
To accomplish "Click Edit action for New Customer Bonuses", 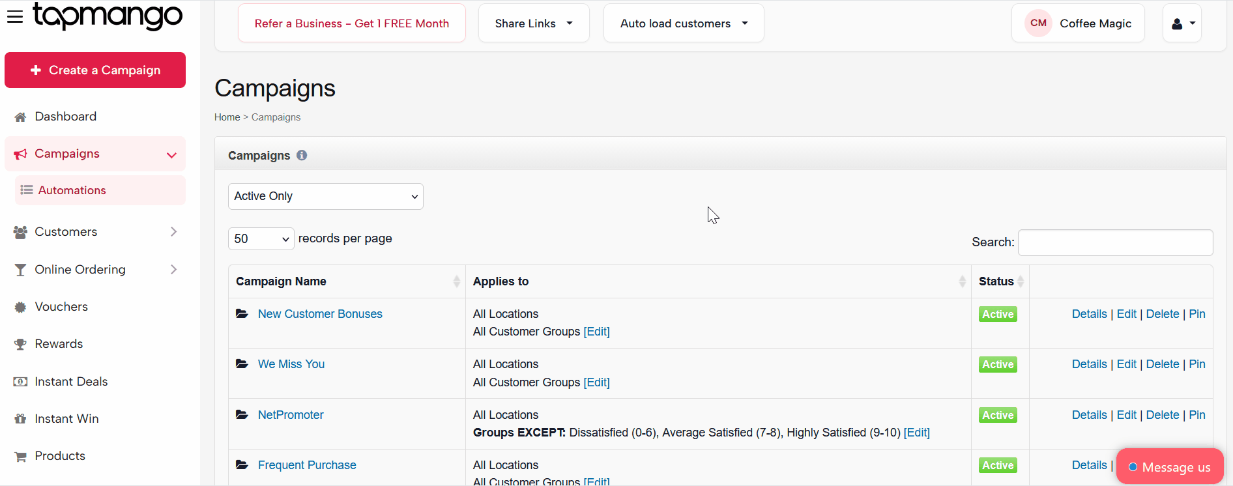I will [x=1127, y=314].
